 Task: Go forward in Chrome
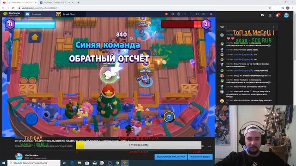tap(8, 8)
